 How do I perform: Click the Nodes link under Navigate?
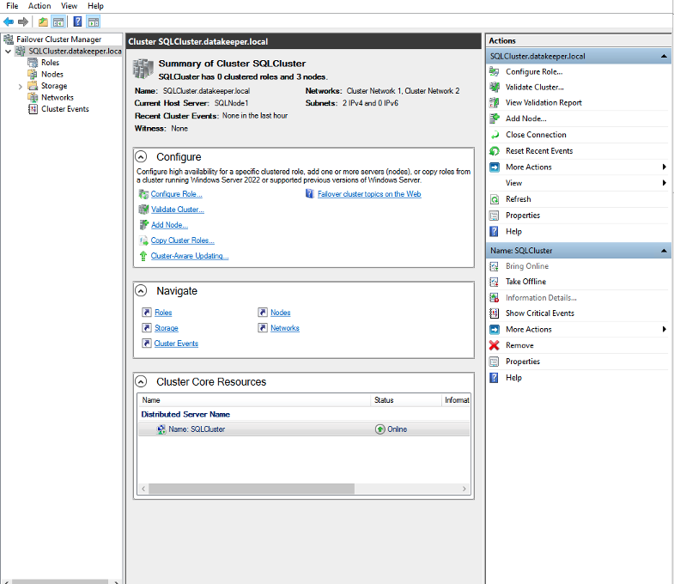point(280,313)
